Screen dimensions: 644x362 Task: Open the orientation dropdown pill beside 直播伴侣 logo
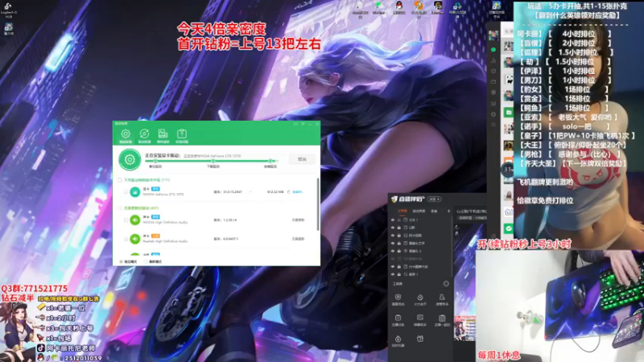(434, 199)
